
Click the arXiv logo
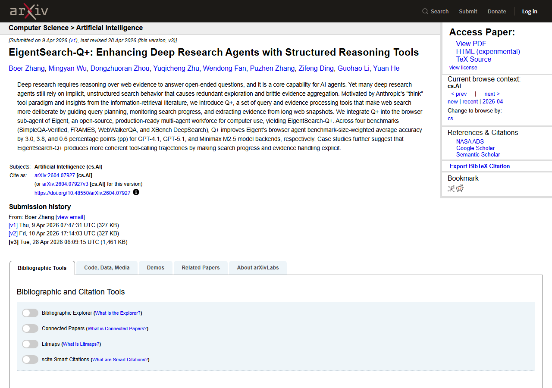[x=29, y=11]
